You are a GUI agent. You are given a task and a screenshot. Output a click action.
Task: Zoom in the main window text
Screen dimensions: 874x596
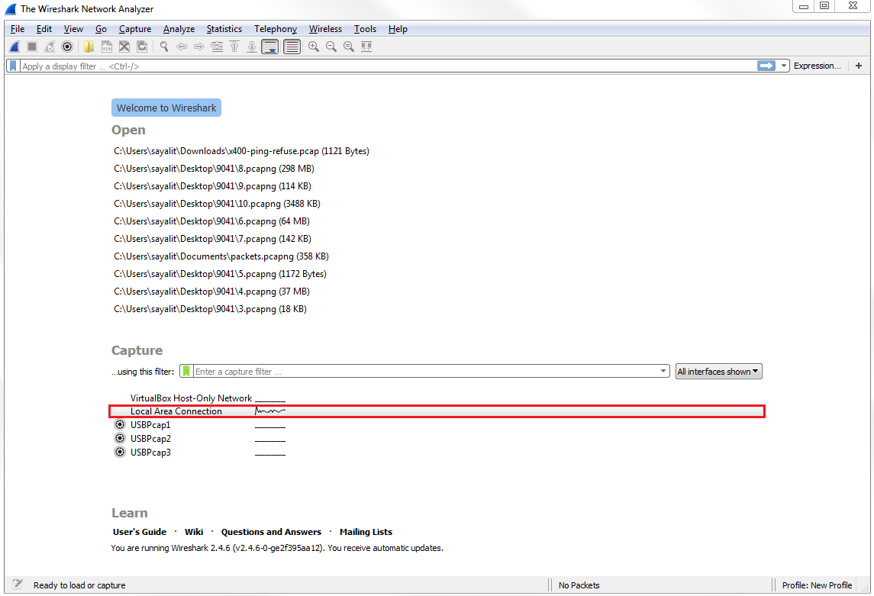pyautogui.click(x=314, y=47)
